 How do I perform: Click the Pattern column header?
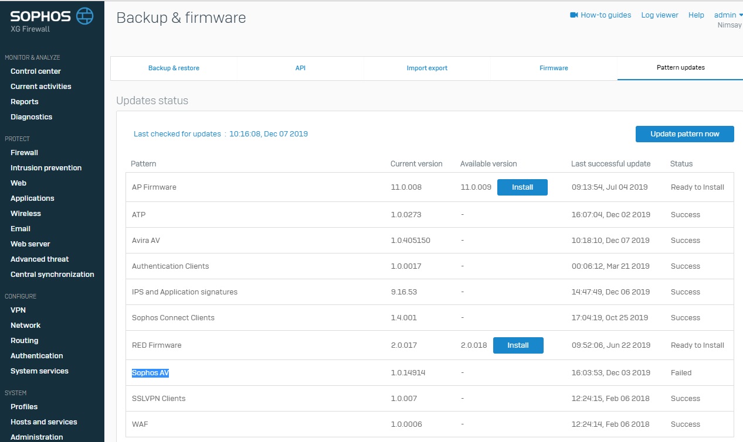point(143,164)
